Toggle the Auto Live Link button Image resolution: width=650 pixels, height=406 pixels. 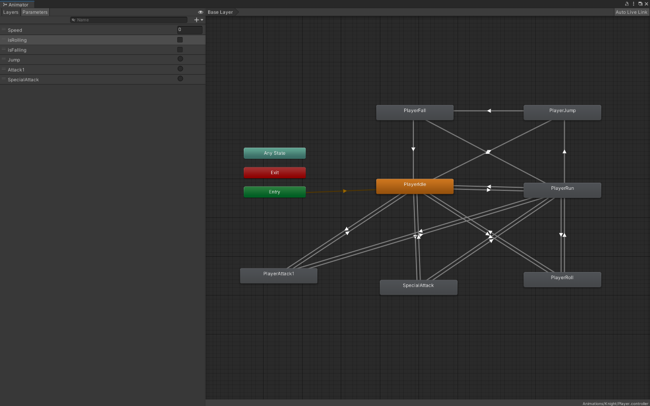click(x=631, y=12)
